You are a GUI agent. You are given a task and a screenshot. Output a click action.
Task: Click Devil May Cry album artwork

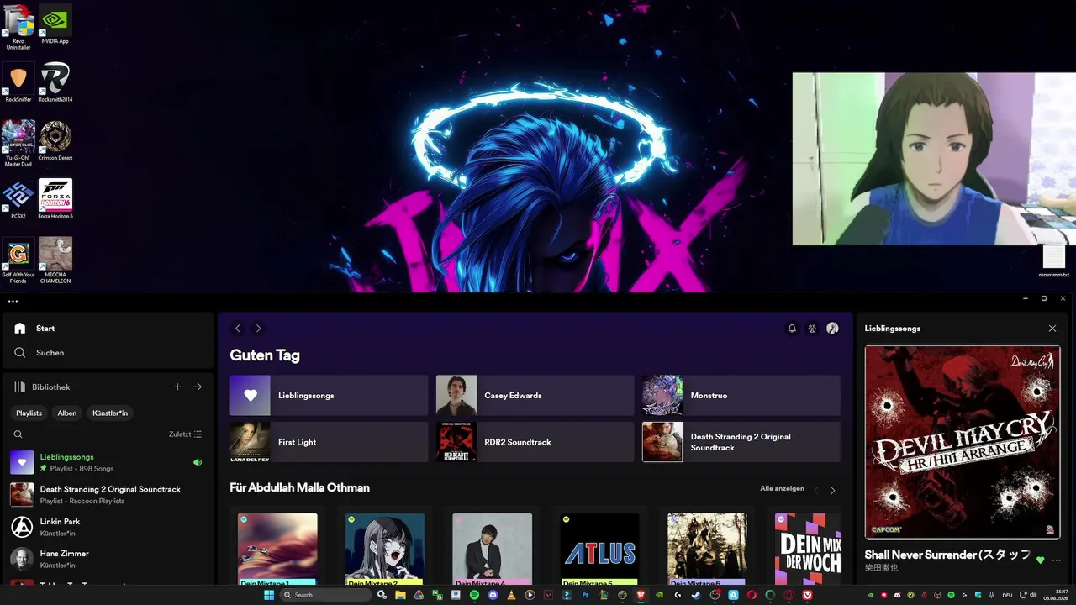[963, 442]
